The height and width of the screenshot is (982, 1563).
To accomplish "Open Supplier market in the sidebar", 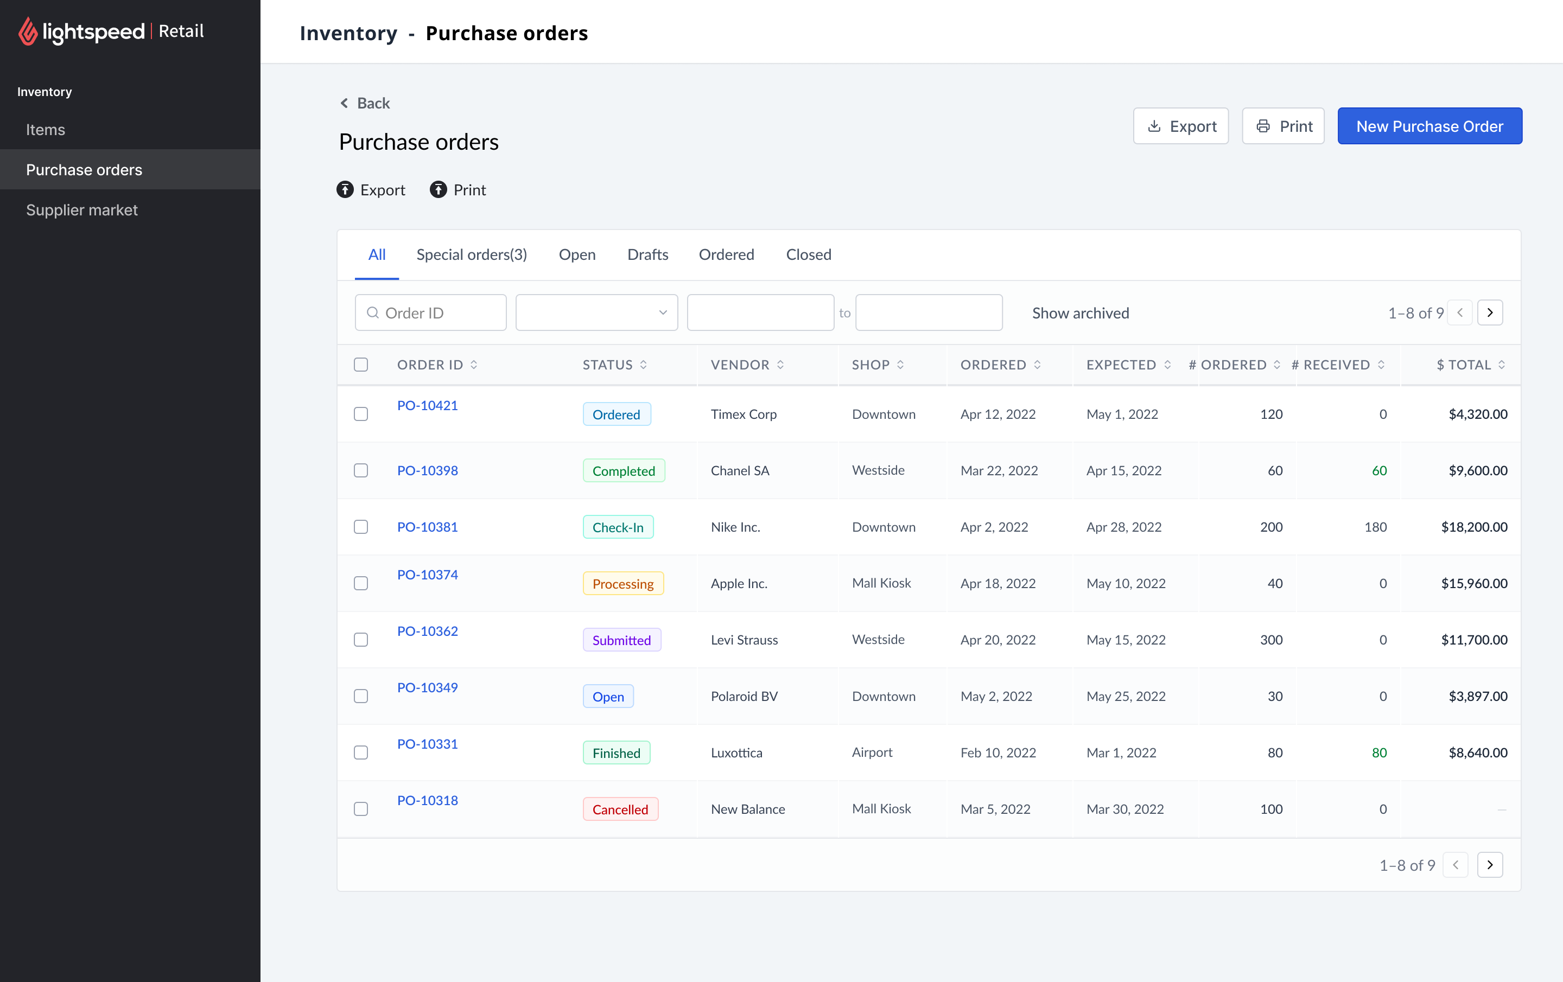I will (130, 209).
